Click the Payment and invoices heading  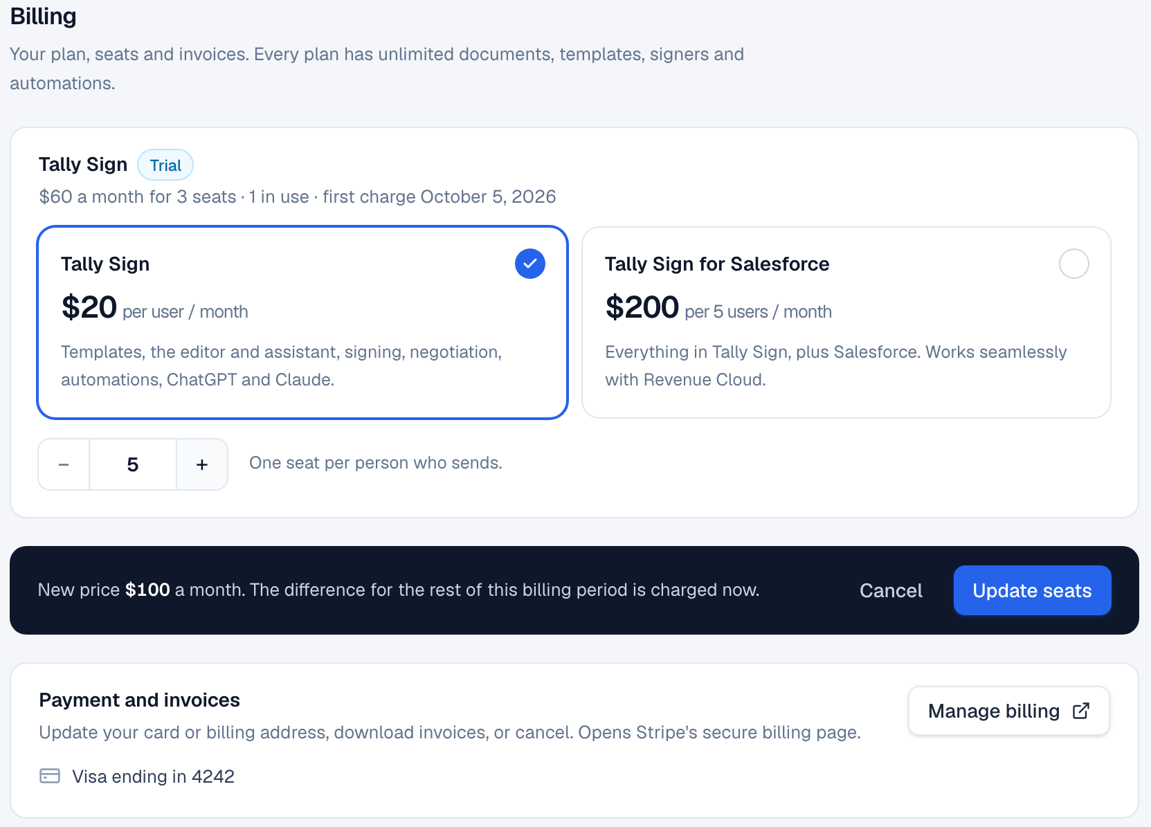coord(139,700)
